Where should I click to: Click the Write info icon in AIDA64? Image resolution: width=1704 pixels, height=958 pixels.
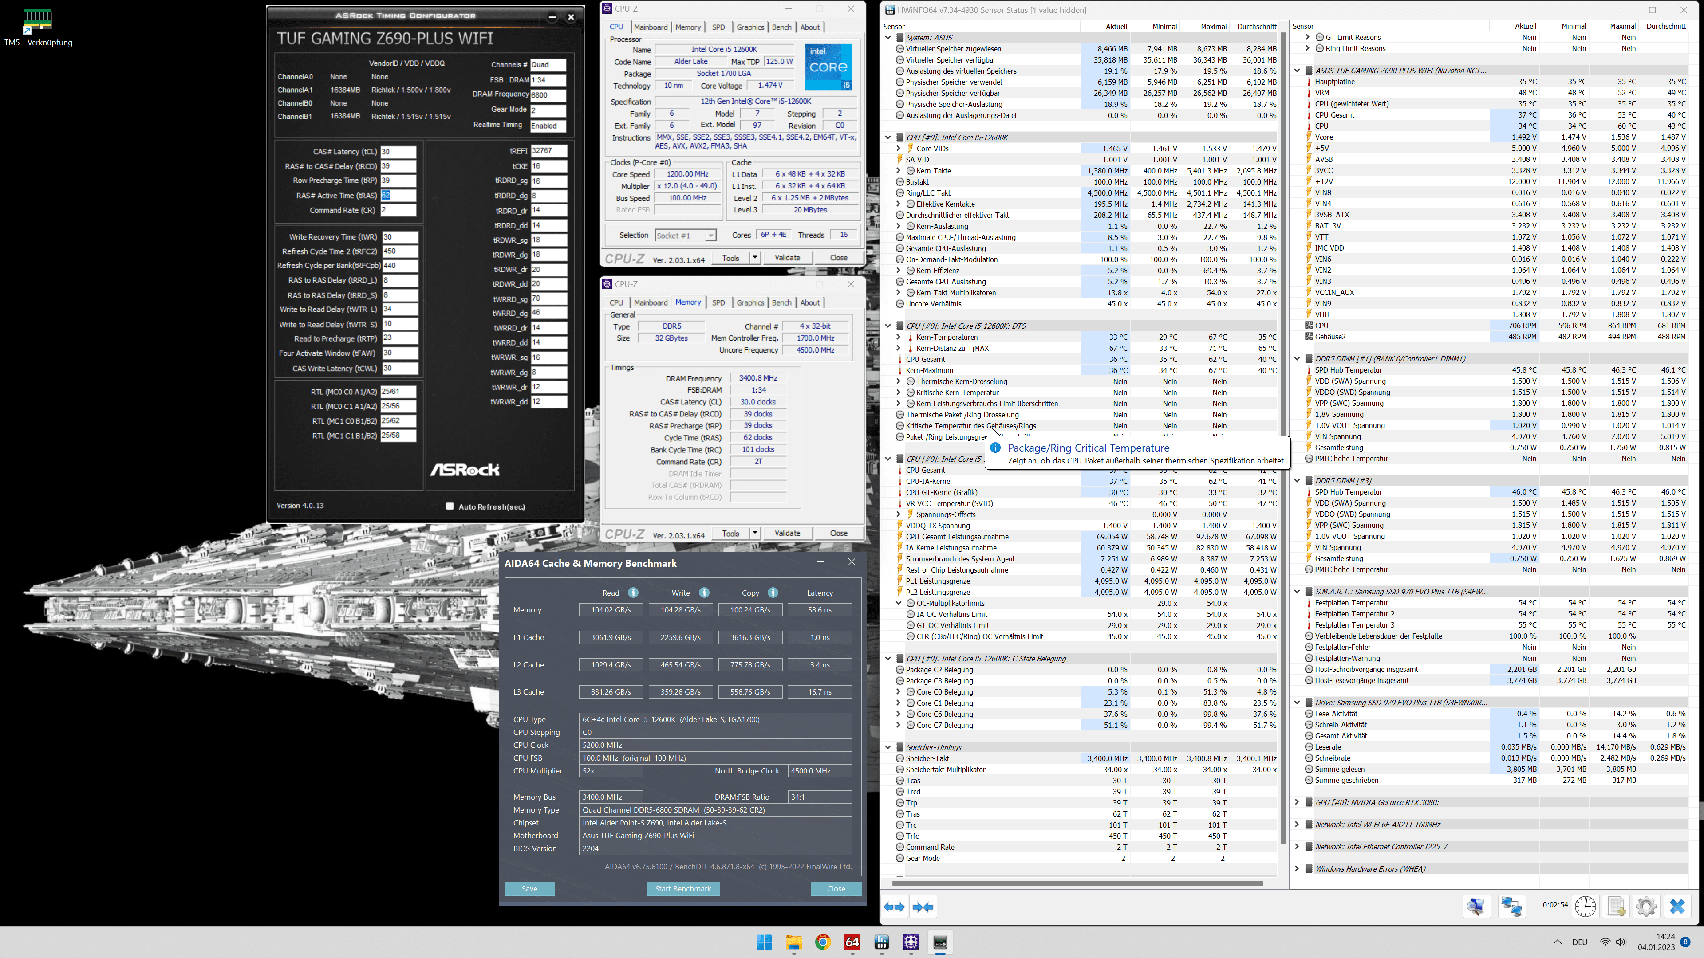(704, 593)
